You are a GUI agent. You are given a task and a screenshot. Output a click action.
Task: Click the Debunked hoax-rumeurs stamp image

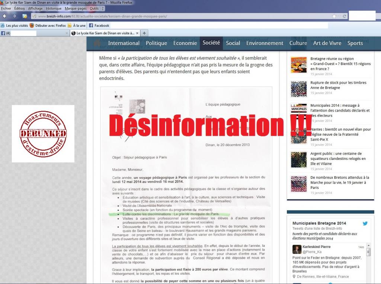[43, 133]
